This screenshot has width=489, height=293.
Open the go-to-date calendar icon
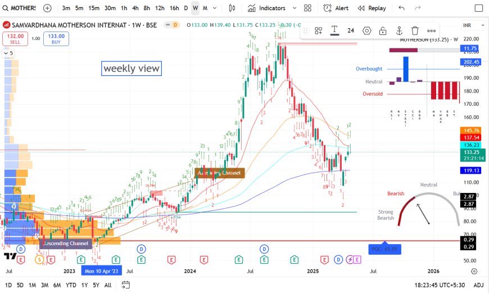pyautogui.click(x=126, y=285)
